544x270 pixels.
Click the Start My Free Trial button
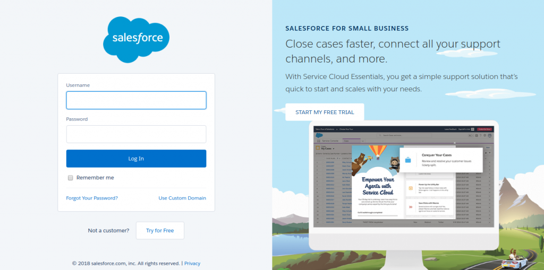325,112
